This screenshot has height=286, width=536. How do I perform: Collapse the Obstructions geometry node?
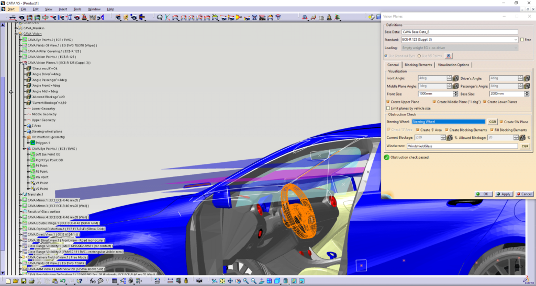click(25, 137)
